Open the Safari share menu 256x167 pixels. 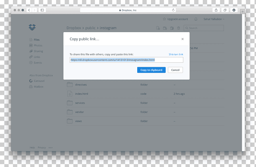(216, 10)
